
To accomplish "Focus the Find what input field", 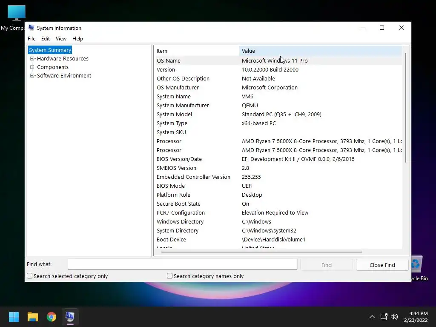I will pyautogui.click(x=182, y=264).
